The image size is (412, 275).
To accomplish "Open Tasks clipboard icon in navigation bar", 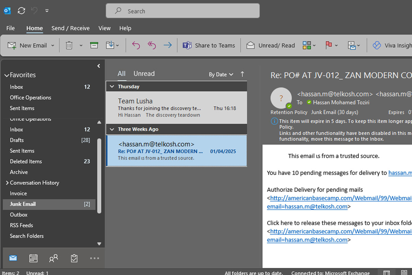I will (x=74, y=258).
